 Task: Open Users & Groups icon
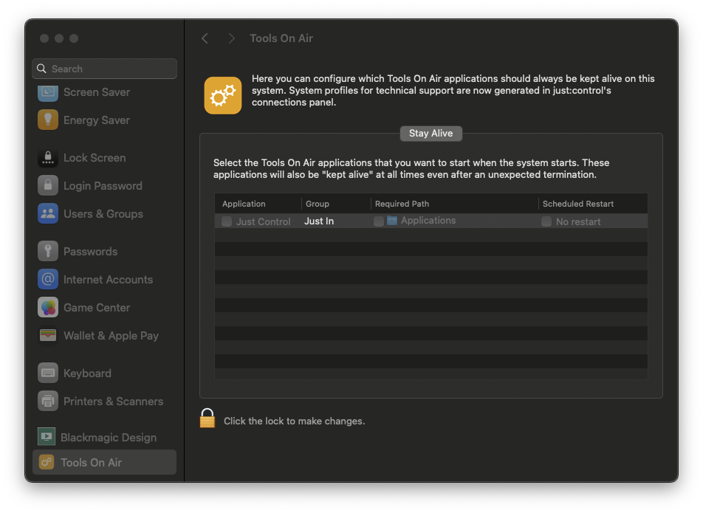click(x=48, y=214)
